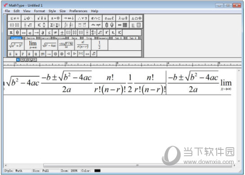Open the View menu
The width and height of the screenshot is (245, 175).
pos(27,11)
